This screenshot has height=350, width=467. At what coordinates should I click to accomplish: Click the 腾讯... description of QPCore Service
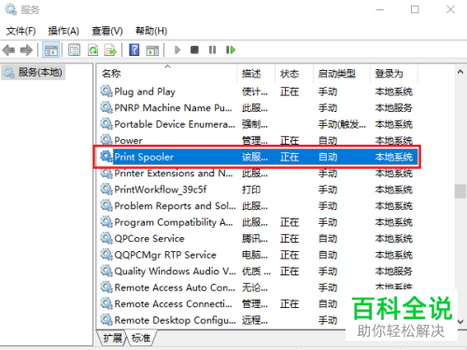coord(255,238)
